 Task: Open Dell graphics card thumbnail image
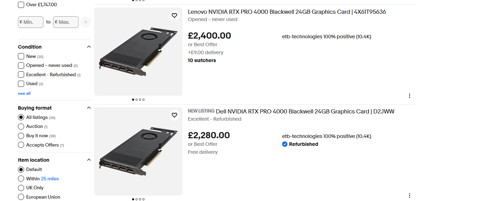[x=138, y=151]
